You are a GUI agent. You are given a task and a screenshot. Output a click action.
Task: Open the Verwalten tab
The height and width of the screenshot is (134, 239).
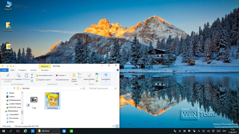(x=45, y=70)
